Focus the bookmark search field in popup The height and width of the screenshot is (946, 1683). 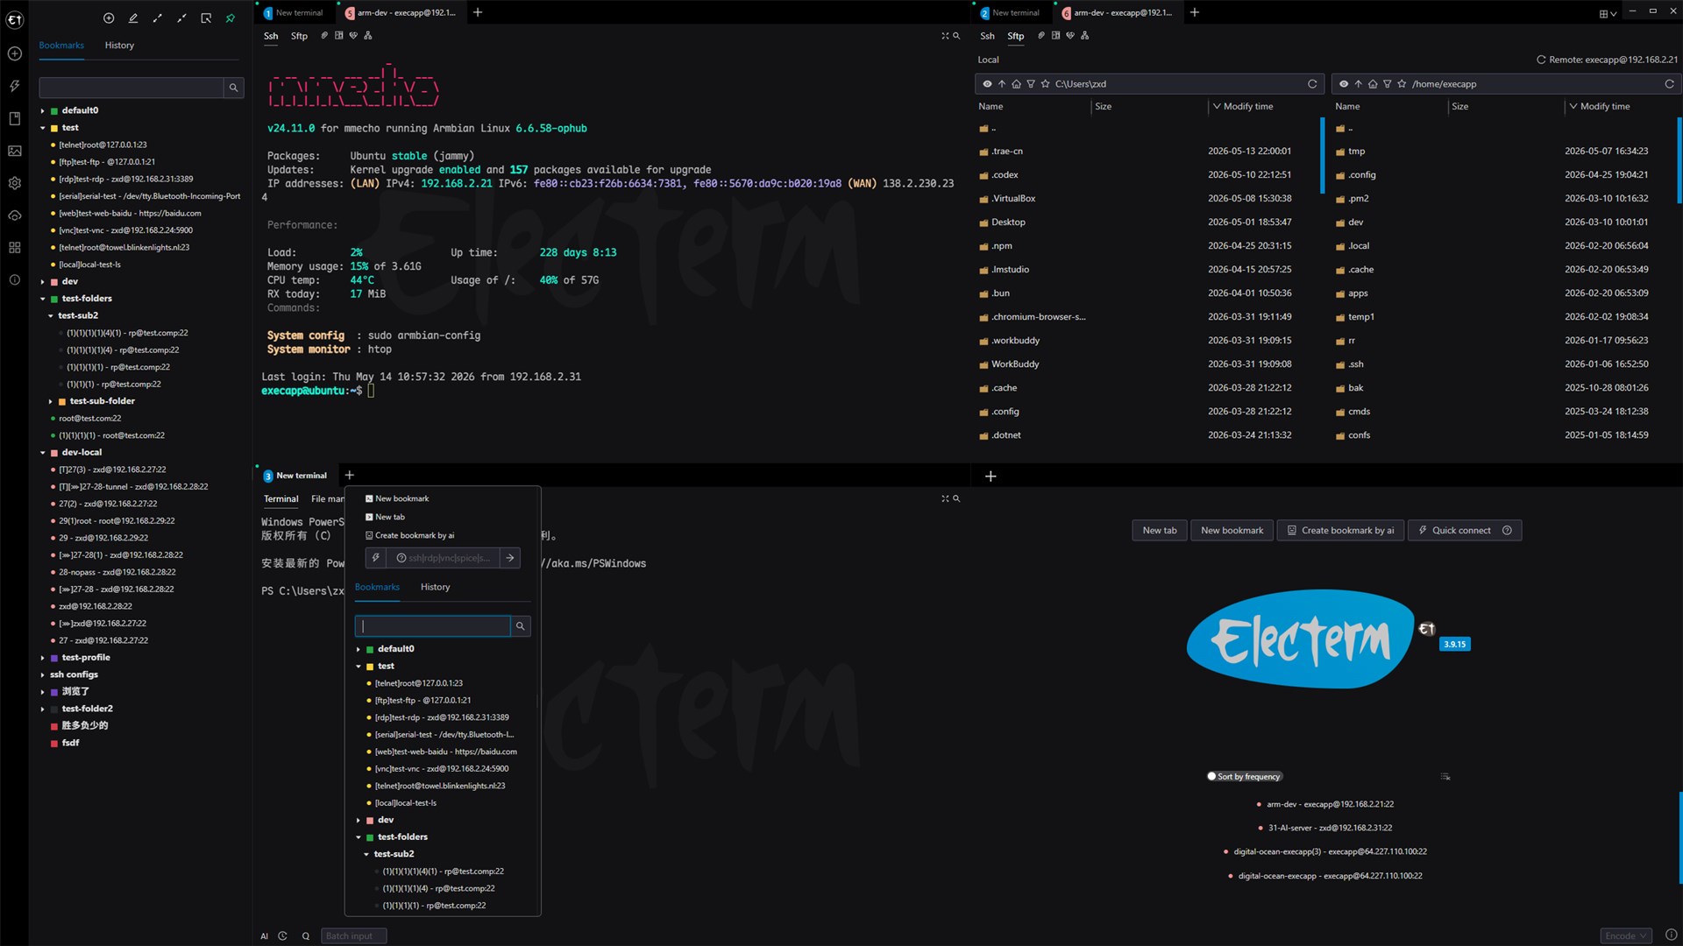pos(432,626)
